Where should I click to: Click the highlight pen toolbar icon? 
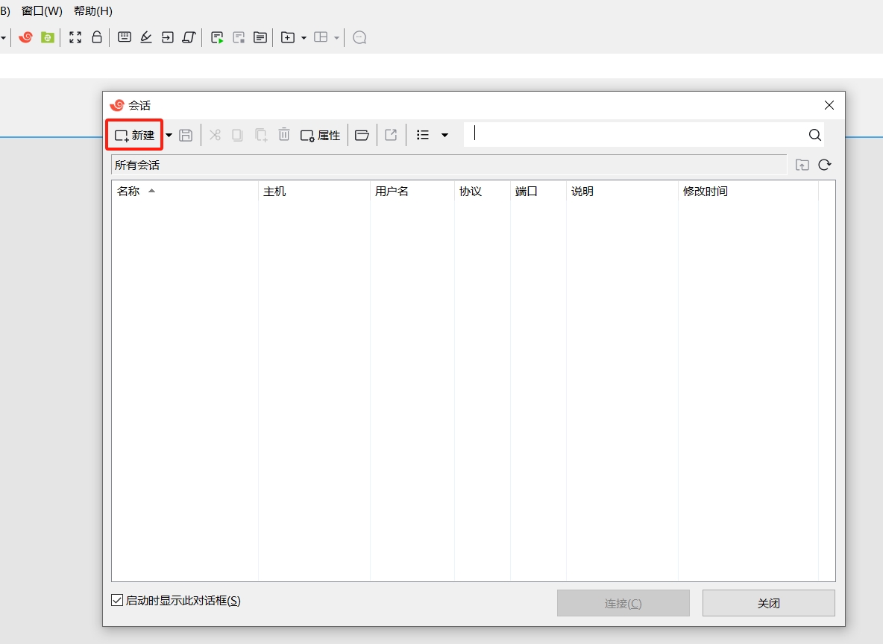point(146,37)
